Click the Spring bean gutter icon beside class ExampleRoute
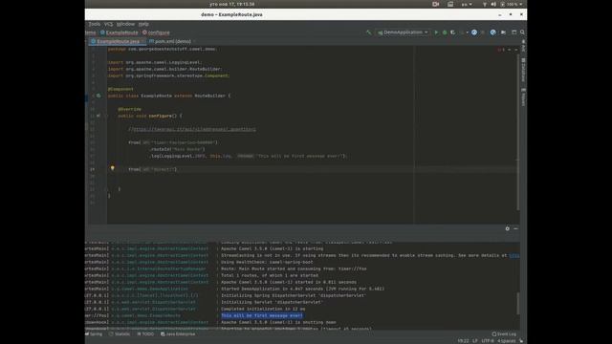Viewport: 612px width, 344px height. pyautogui.click(x=98, y=96)
